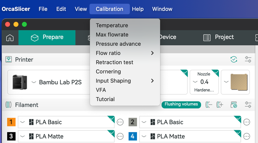Pick color for filament slot 1
Viewport: 258px width, 143px height.
[11, 122]
